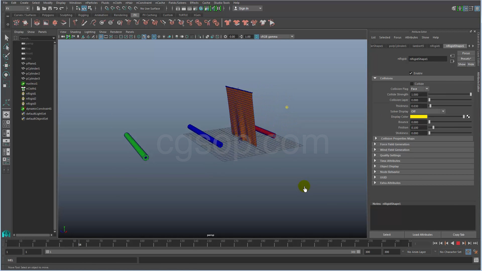
Task: Click the stop playback button
Action: 458,243
